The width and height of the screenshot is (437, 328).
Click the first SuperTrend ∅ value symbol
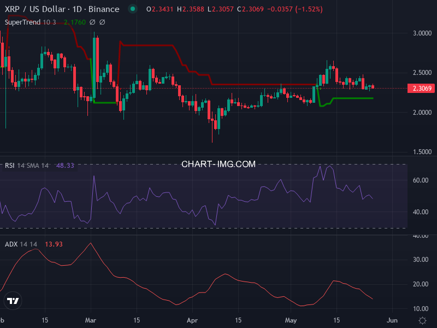[92, 22]
